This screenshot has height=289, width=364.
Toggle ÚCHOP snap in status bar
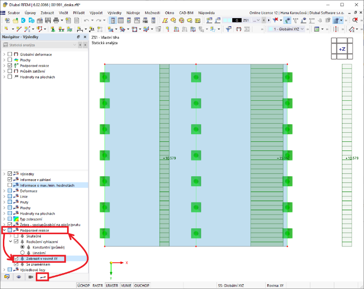click(x=83, y=286)
